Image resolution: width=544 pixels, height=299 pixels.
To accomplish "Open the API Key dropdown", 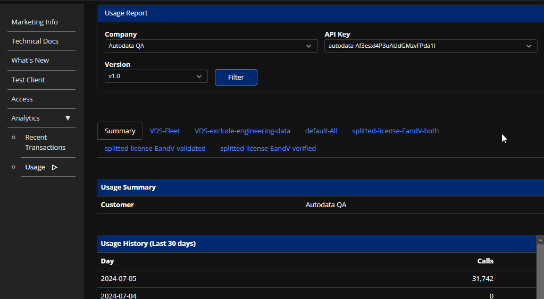I will 431,46.
